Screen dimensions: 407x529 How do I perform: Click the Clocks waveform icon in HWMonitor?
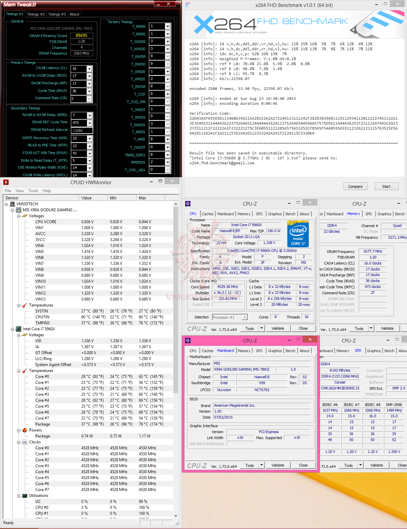(25, 442)
